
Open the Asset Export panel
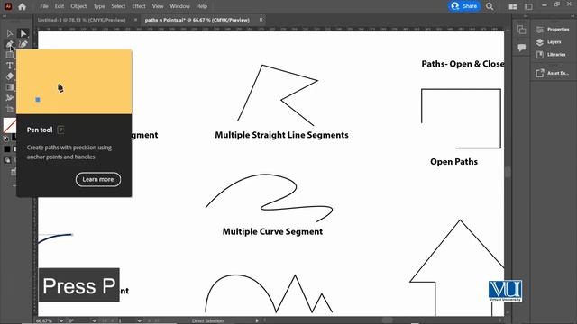tap(554, 73)
